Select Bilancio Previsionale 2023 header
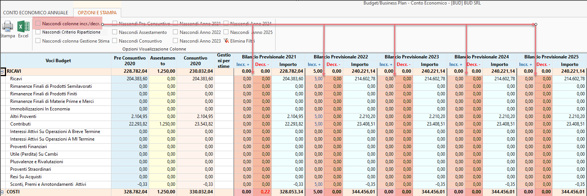Screen dimensions: 587x196 pyautogui.click(x=412, y=57)
